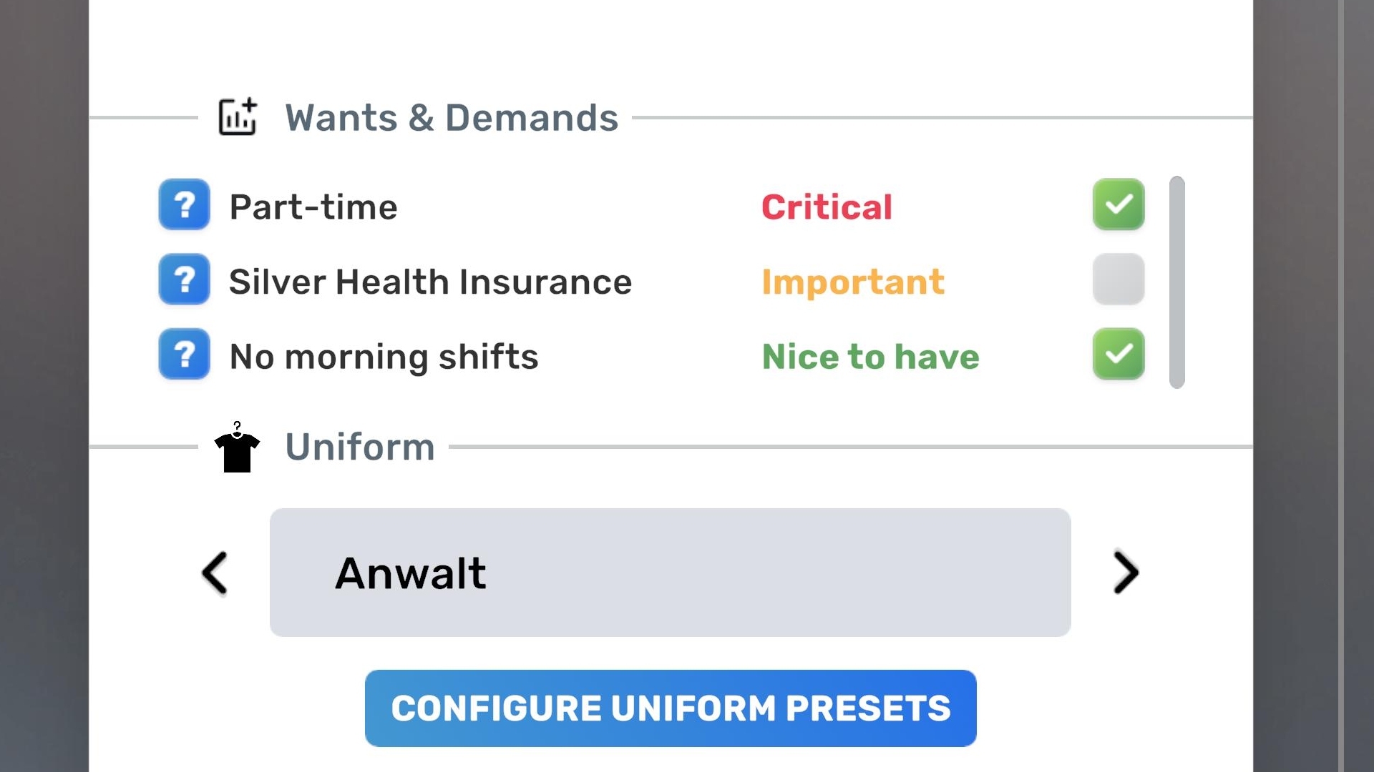Enable the Silver Health Insurance checkbox
The height and width of the screenshot is (772, 1374).
tap(1118, 279)
